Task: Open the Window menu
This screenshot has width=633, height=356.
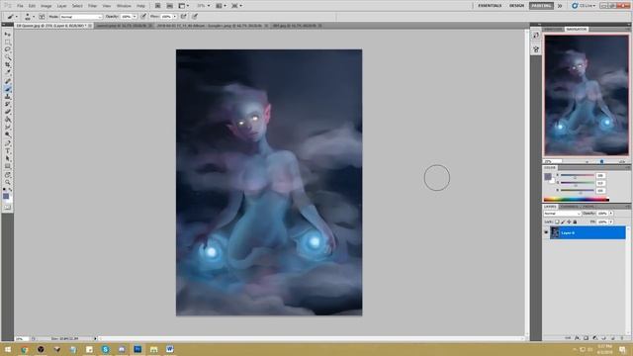Action: (124, 6)
